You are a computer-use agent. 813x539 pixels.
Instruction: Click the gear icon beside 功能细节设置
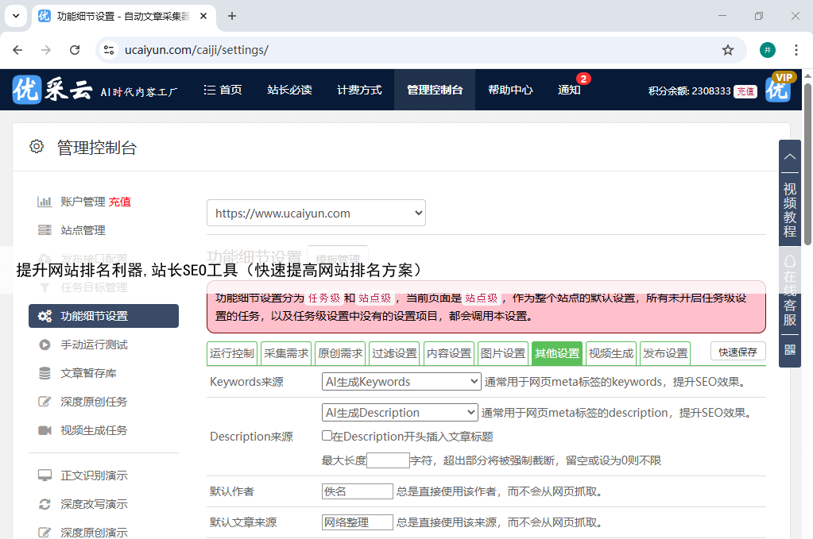tap(45, 316)
